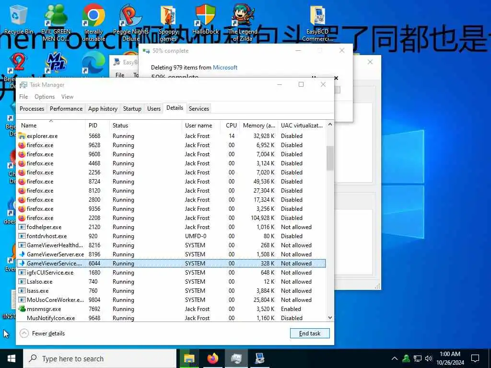This screenshot has height=368, width=491.
Task: Sort processes by User name column
Action: point(201,125)
